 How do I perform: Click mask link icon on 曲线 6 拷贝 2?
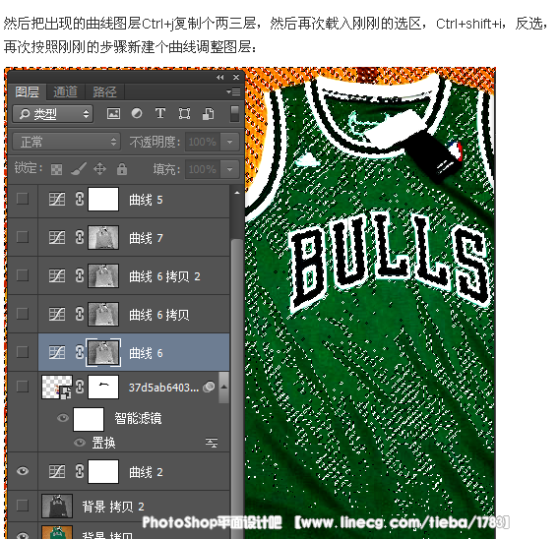80,275
